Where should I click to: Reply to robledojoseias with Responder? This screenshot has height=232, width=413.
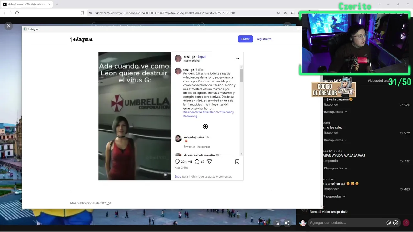click(x=204, y=147)
